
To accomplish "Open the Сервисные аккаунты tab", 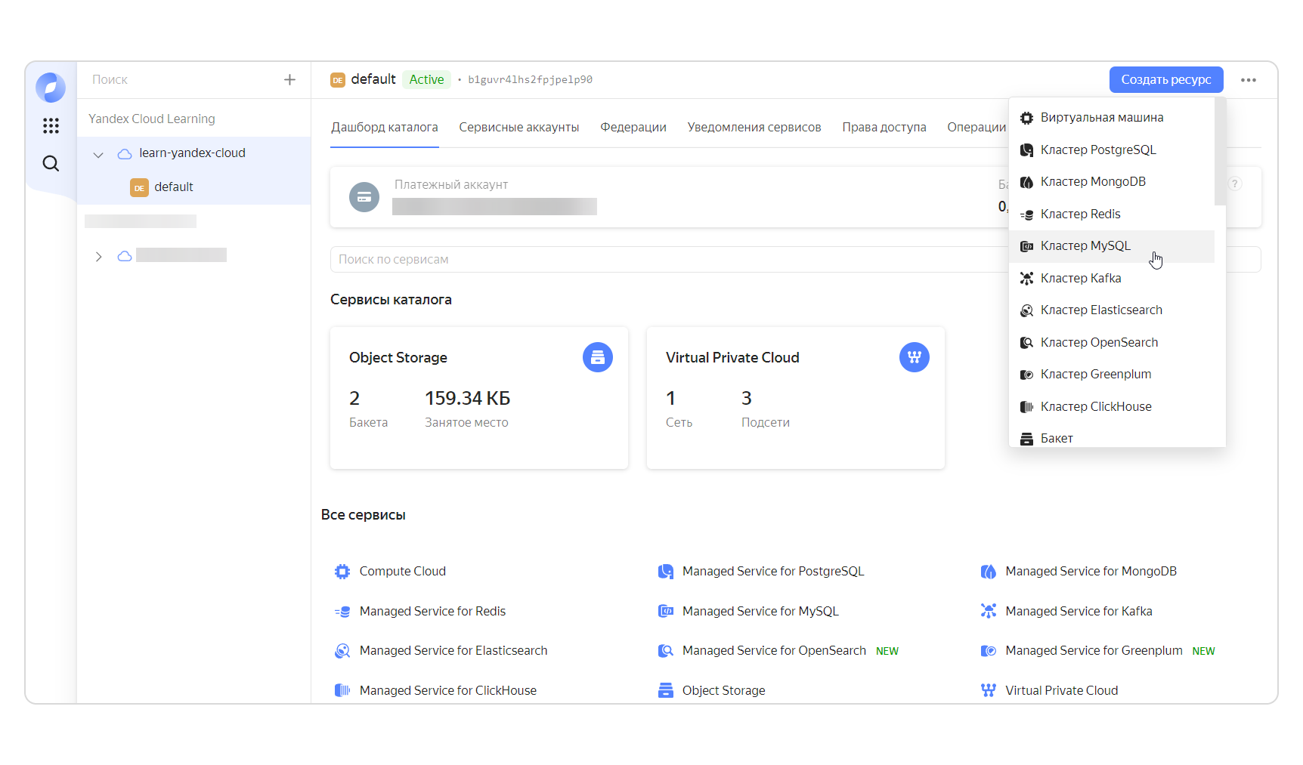I will tap(519, 127).
